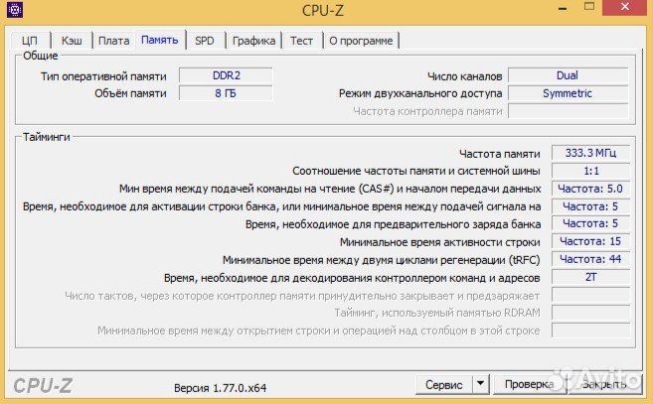Click the Частота: 44 tRFC value
This screenshot has height=404, width=653.
click(590, 260)
